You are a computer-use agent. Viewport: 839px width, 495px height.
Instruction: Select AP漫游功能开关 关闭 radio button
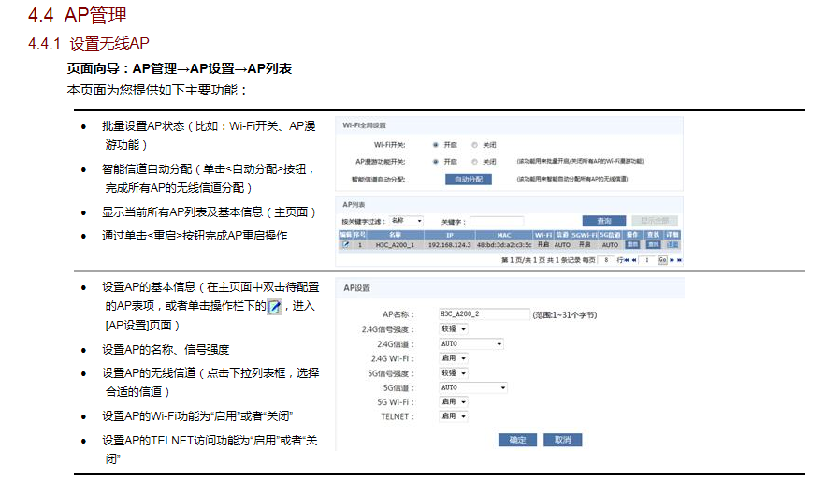tap(474, 162)
